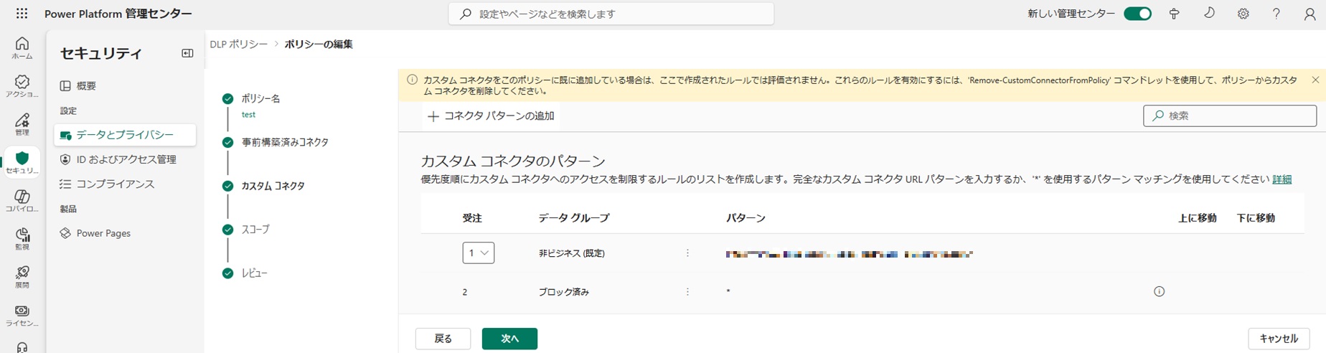Image resolution: width=1326 pixels, height=353 pixels.
Task: Click the 上に移動 column header
Action: pyautogui.click(x=1198, y=218)
